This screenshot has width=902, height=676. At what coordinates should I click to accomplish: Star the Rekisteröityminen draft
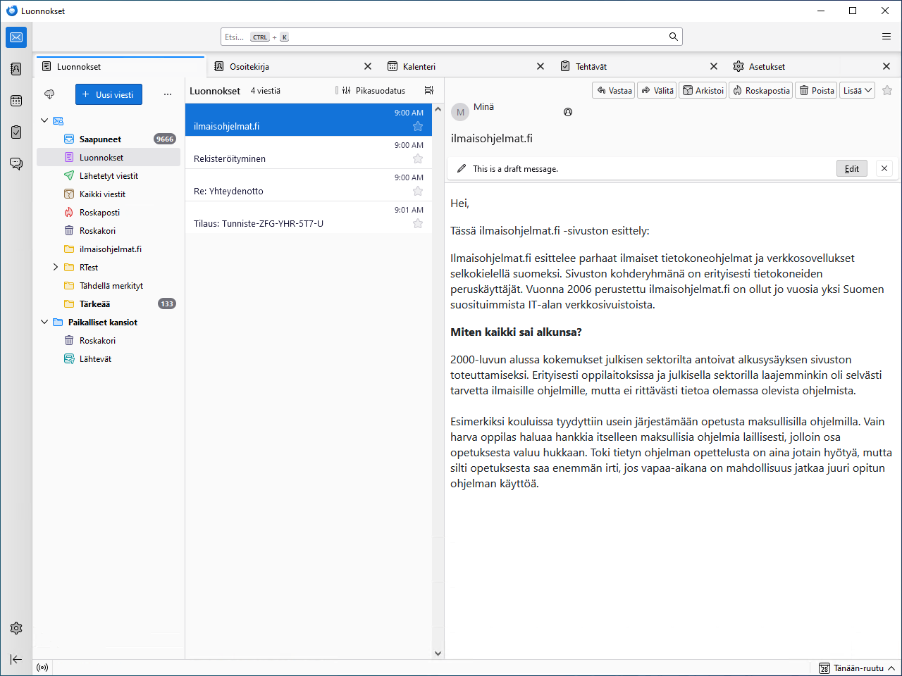[418, 158]
